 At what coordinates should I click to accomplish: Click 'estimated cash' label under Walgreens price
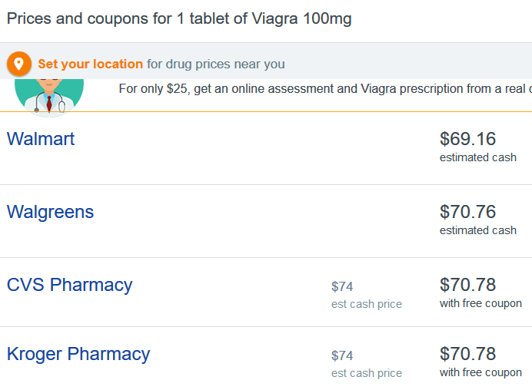(x=478, y=230)
